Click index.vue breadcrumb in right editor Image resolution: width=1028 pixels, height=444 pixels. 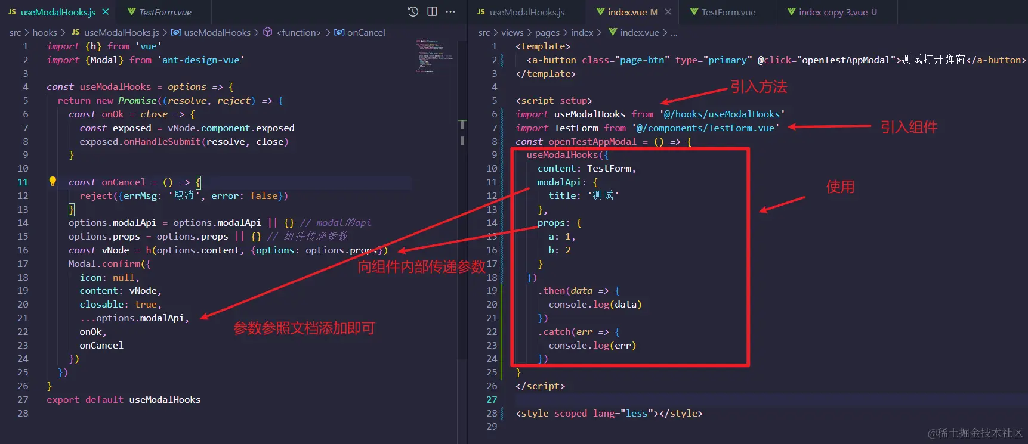(x=639, y=33)
